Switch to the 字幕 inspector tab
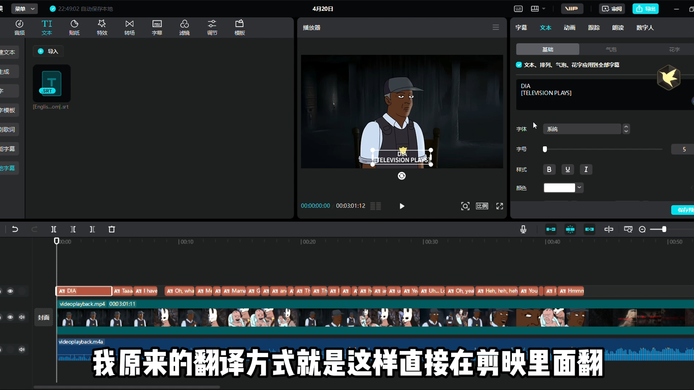This screenshot has height=390, width=694. click(x=521, y=27)
